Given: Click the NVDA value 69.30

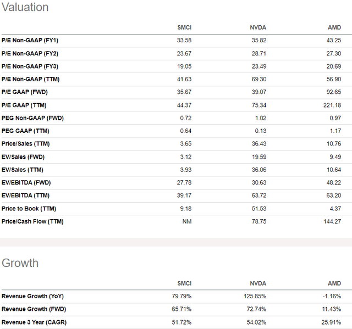Looking at the screenshot, I should pyautogui.click(x=259, y=79).
